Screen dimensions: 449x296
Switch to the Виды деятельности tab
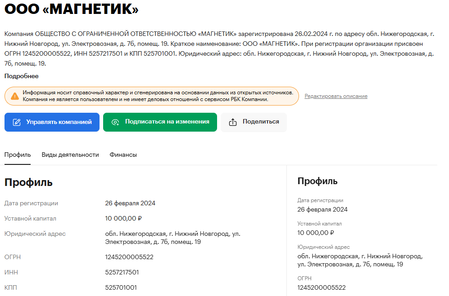(70, 155)
